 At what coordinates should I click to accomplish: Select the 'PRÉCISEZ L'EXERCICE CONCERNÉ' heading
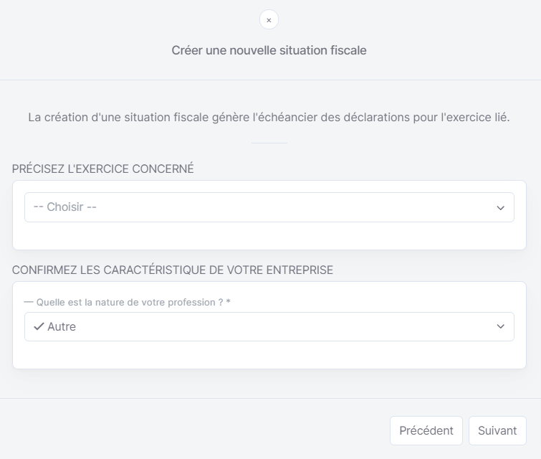(102, 169)
